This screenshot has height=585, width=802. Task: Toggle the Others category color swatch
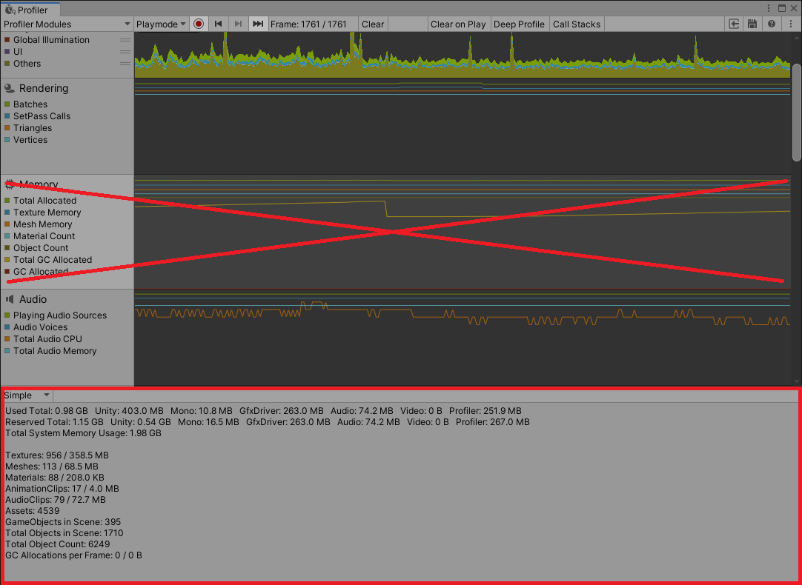click(7, 64)
